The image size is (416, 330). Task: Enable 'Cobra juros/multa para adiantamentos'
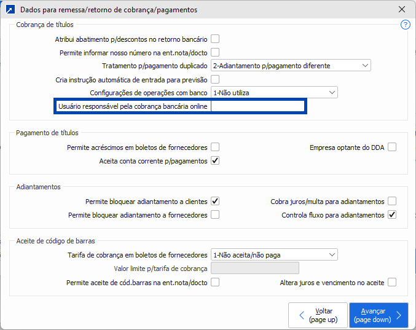click(392, 202)
